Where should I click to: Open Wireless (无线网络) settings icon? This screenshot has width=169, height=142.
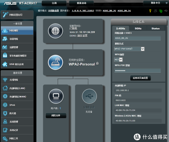5,80
